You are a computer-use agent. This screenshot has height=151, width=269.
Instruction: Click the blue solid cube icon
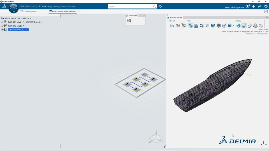[213, 26]
